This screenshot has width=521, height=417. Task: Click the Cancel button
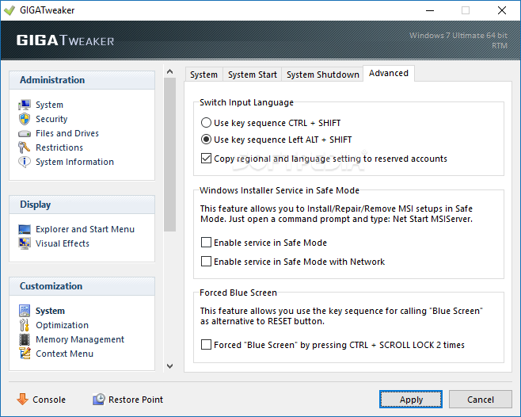click(480, 399)
